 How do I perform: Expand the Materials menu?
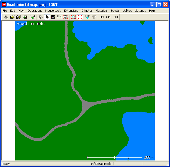coord(101,11)
